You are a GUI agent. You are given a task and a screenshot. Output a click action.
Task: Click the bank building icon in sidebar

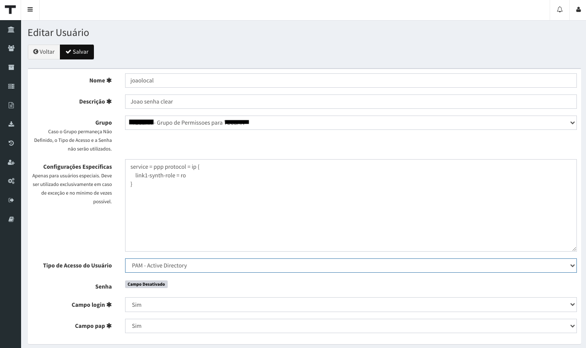[x=11, y=30]
